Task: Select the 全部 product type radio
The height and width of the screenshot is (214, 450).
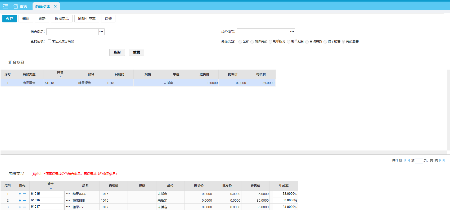Action: [x=240, y=42]
